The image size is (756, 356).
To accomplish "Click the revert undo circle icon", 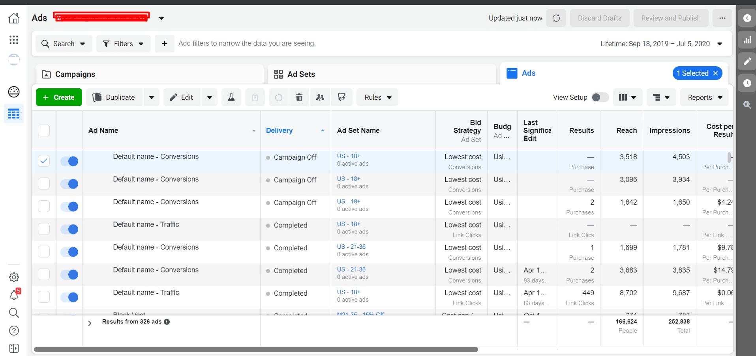I will coord(279,97).
